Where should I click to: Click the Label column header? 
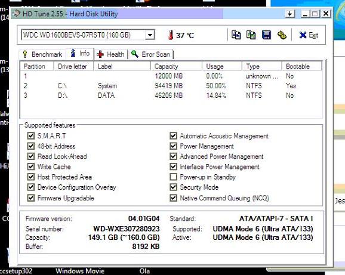click(122, 66)
